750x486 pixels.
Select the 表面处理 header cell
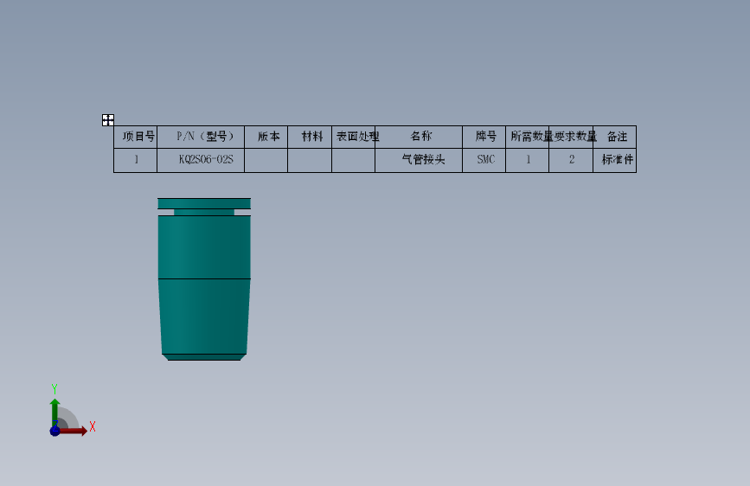click(x=354, y=137)
